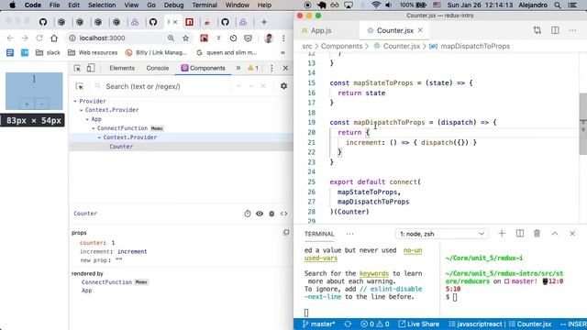587x330 pixels.
Task: Split the terminal panel
Action: 520,234
